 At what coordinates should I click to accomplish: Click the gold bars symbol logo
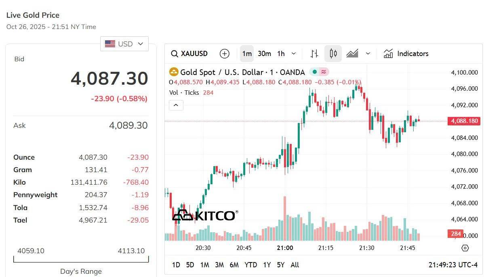click(174, 72)
